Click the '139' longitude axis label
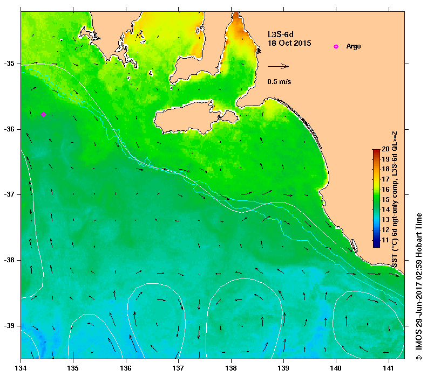427x377 pixels. (284, 368)
